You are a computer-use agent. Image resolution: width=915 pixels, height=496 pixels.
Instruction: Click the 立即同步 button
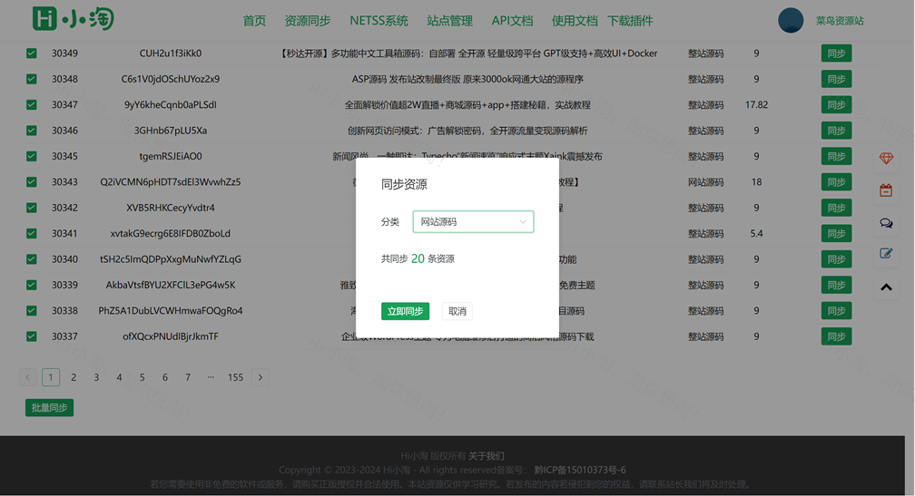[x=405, y=312]
